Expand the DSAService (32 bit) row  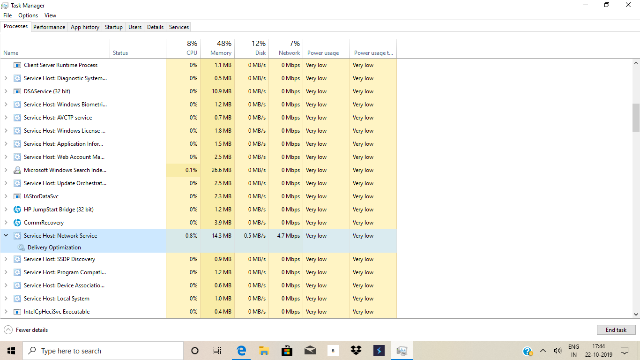tap(6, 91)
